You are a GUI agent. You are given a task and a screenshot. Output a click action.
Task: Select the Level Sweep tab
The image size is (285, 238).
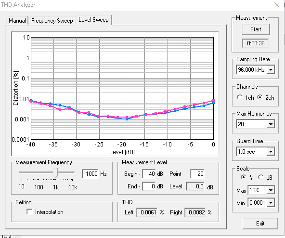pos(93,20)
